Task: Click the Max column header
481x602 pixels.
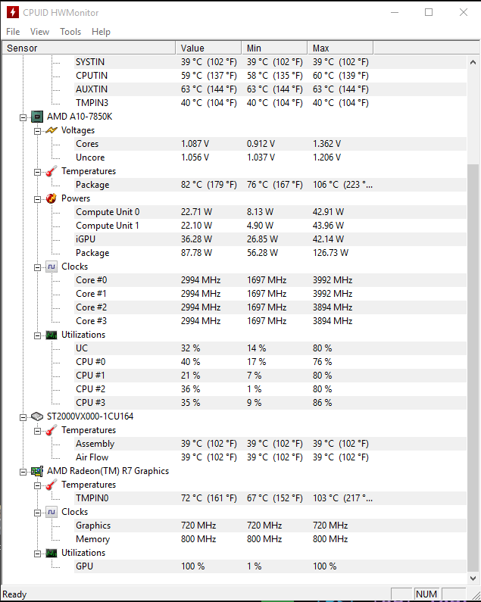Action: tap(340, 48)
